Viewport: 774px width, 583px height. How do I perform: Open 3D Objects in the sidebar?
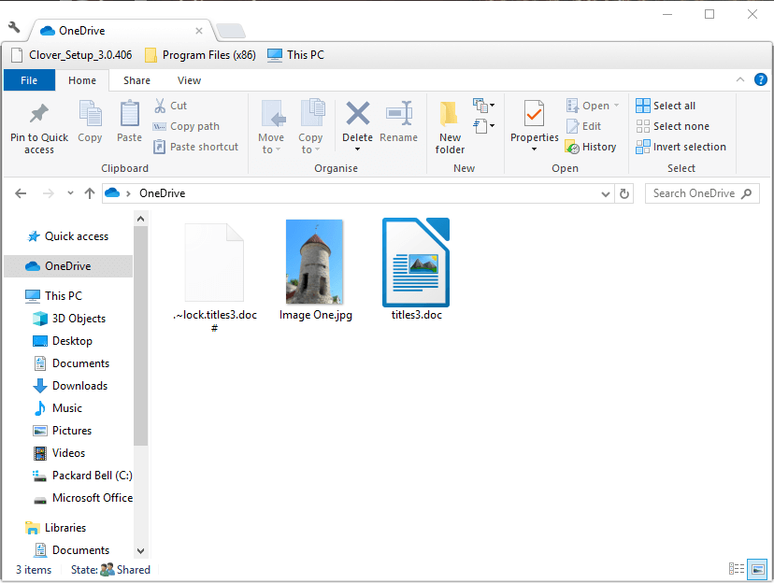pos(69,319)
